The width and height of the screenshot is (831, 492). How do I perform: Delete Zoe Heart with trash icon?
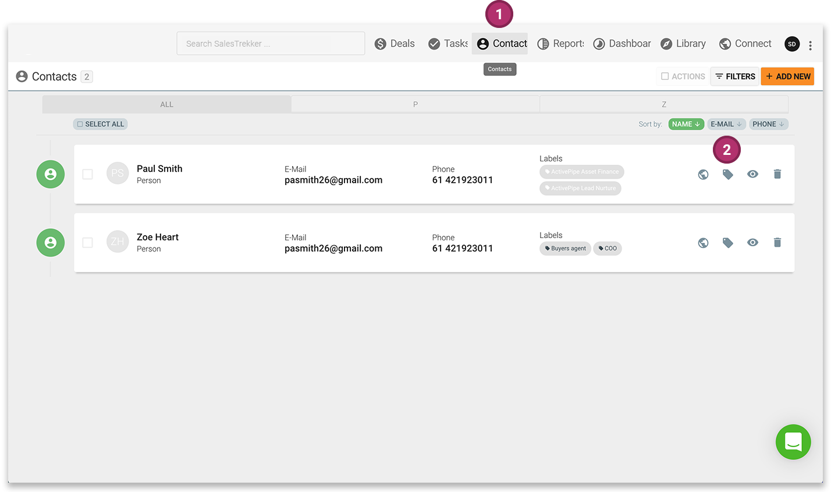click(777, 242)
